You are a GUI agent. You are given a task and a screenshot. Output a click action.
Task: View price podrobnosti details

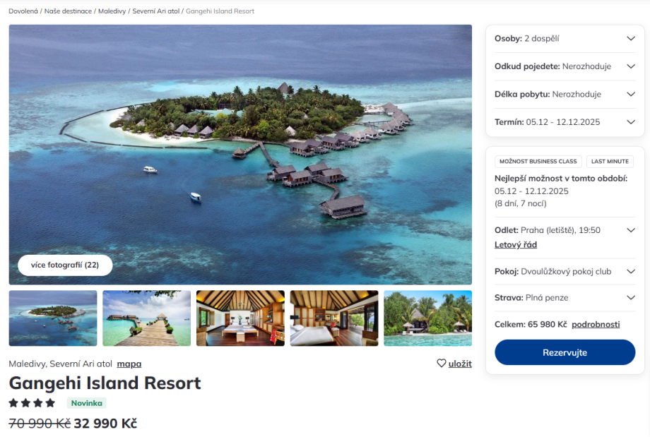coord(596,325)
